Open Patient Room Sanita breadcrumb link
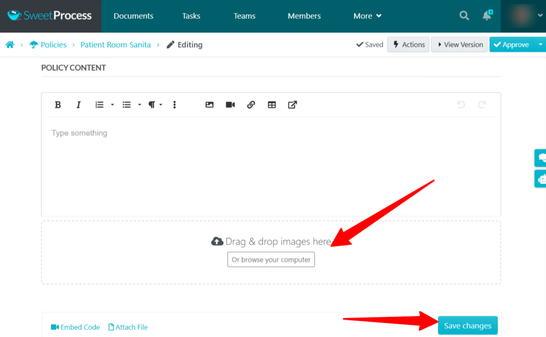This screenshot has width=546, height=337. click(115, 45)
